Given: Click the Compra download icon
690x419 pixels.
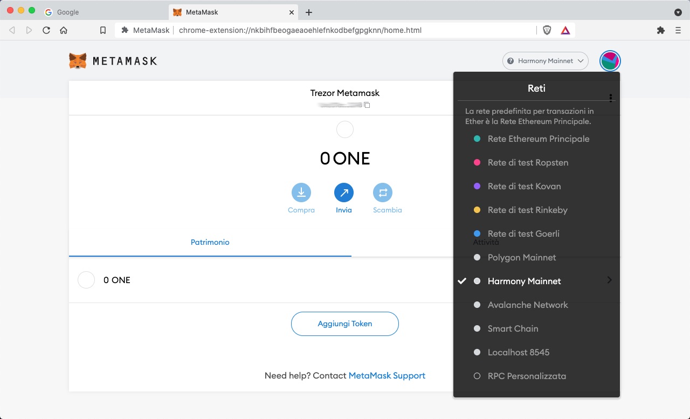Looking at the screenshot, I should click(x=301, y=193).
